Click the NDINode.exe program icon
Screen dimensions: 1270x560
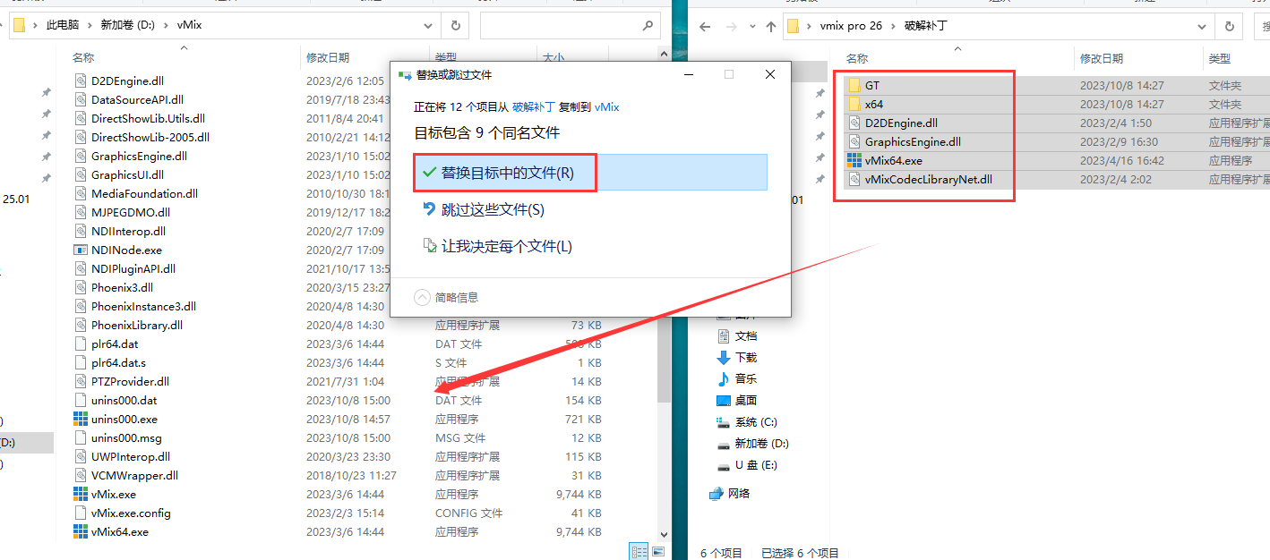pos(81,250)
